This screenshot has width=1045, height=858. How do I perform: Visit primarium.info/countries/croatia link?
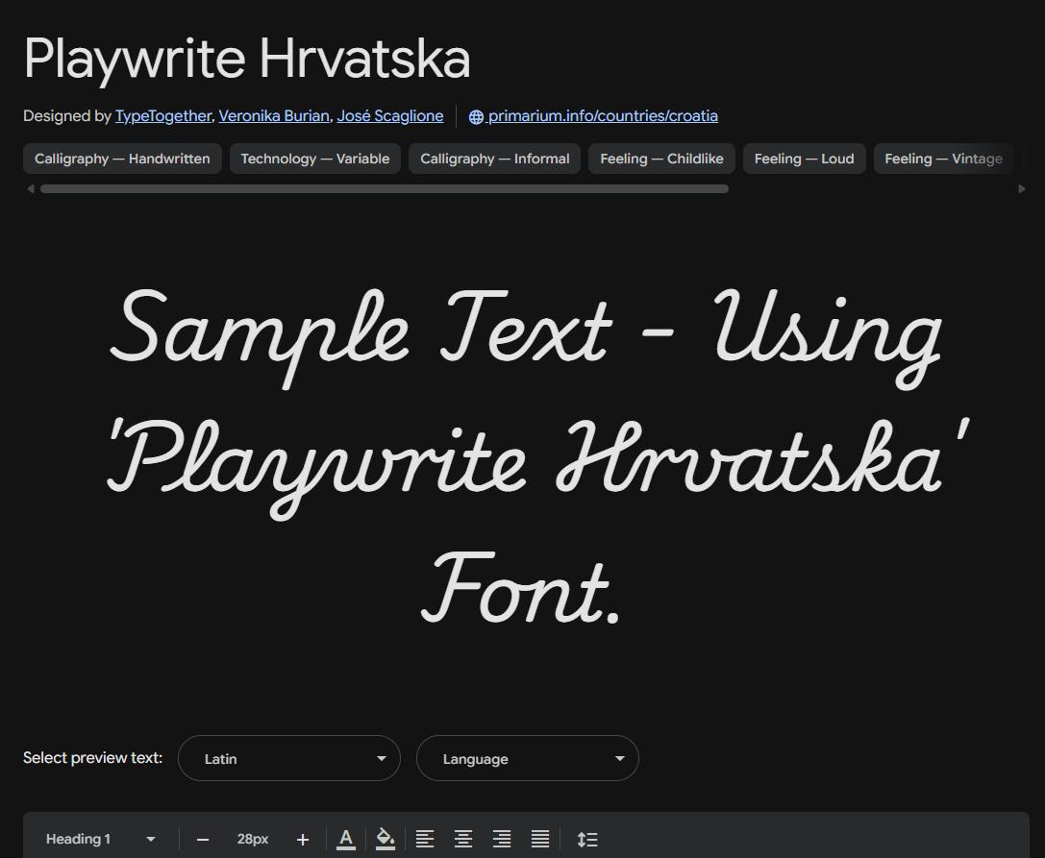tap(603, 116)
